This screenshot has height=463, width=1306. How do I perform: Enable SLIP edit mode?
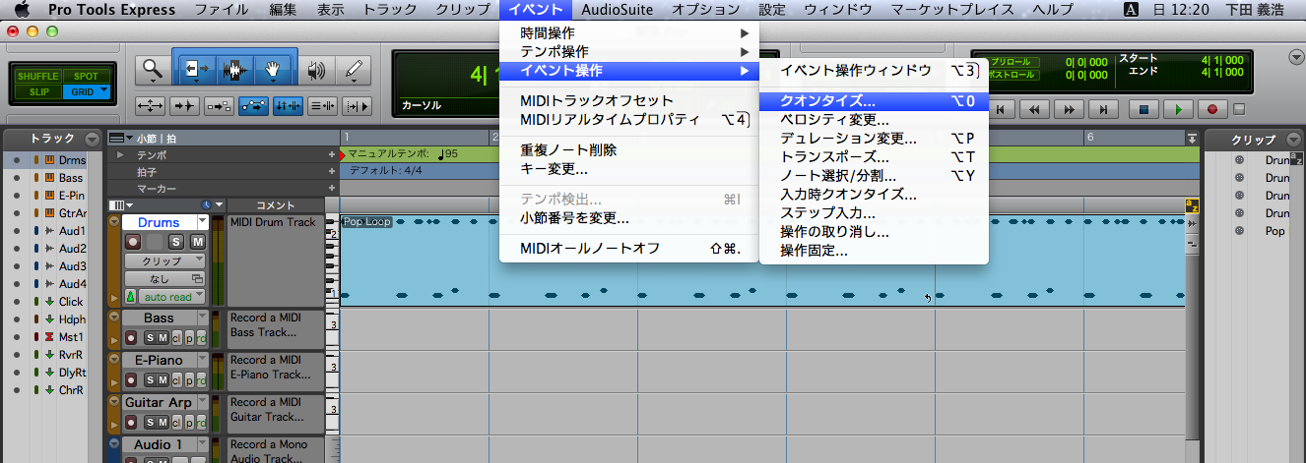38,91
